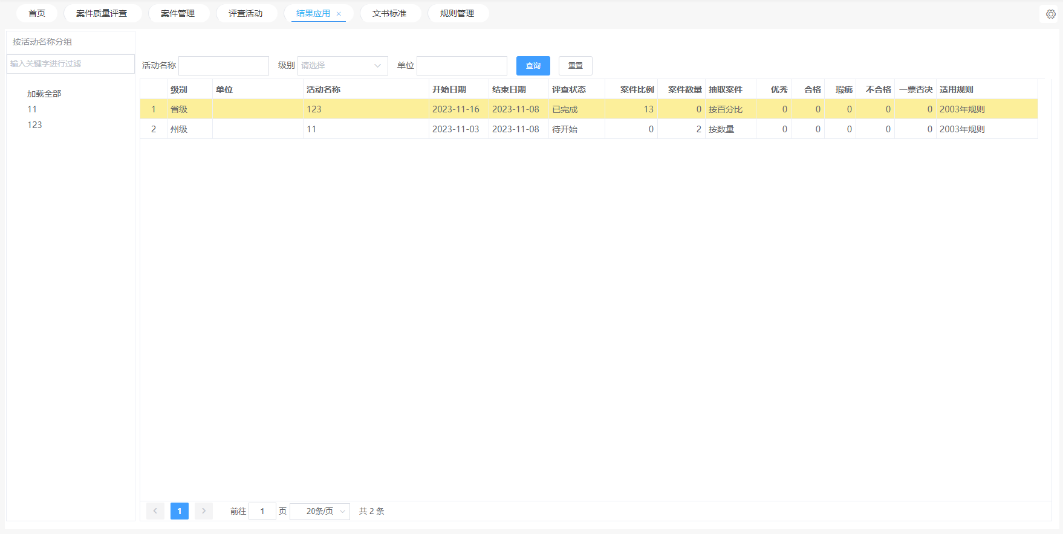Switch to 首页 tab
This screenshot has width=1063, height=534.
coord(37,13)
